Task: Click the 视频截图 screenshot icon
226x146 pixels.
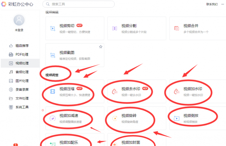Action: [53, 55]
